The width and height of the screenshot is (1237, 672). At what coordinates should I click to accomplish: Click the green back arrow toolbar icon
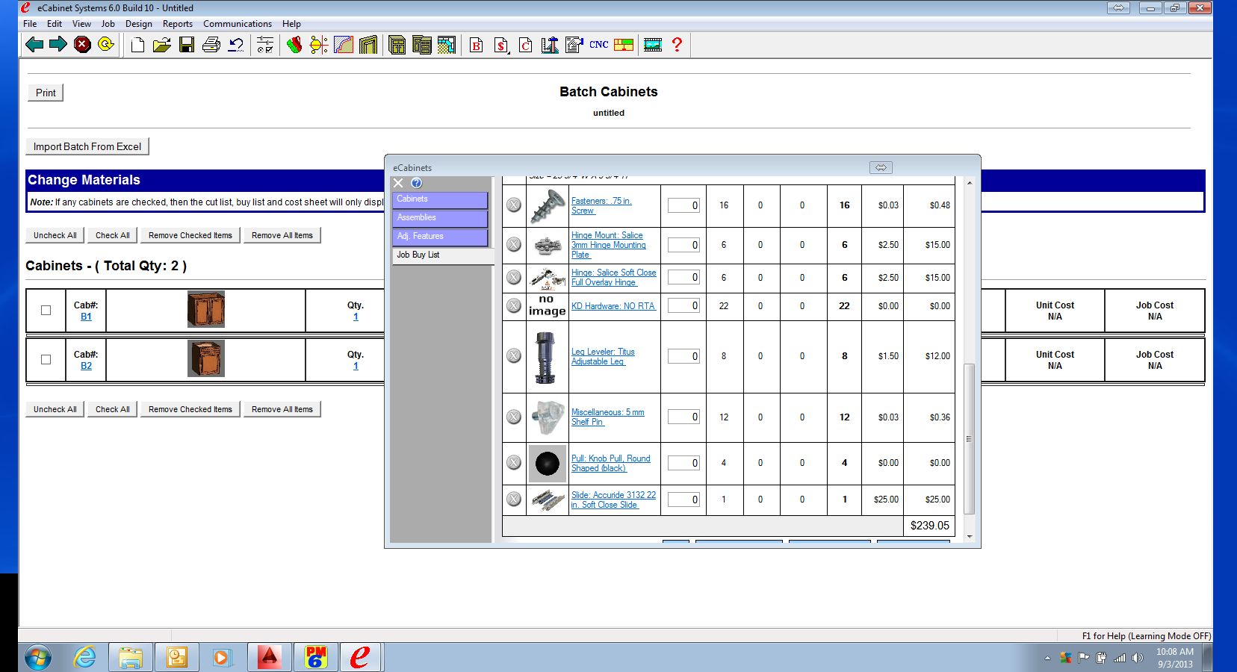(34, 45)
